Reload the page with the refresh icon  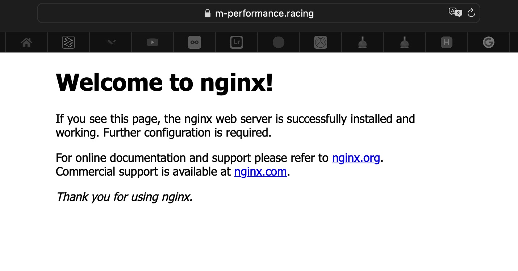(471, 13)
